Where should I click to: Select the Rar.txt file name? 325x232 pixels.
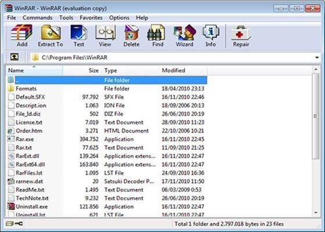pyautogui.click(x=24, y=147)
